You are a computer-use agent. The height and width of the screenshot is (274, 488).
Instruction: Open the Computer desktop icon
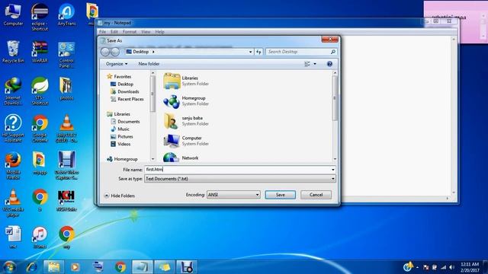point(13,14)
